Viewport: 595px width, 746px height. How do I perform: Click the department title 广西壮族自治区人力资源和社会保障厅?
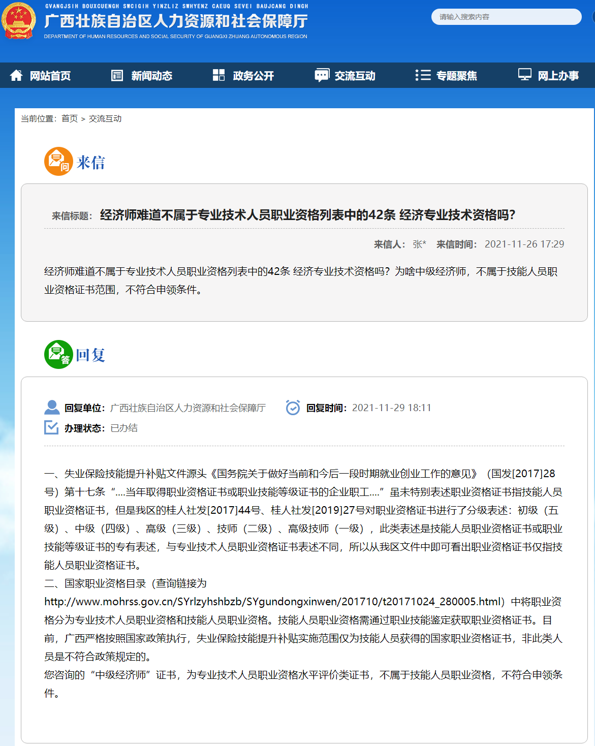(176, 21)
